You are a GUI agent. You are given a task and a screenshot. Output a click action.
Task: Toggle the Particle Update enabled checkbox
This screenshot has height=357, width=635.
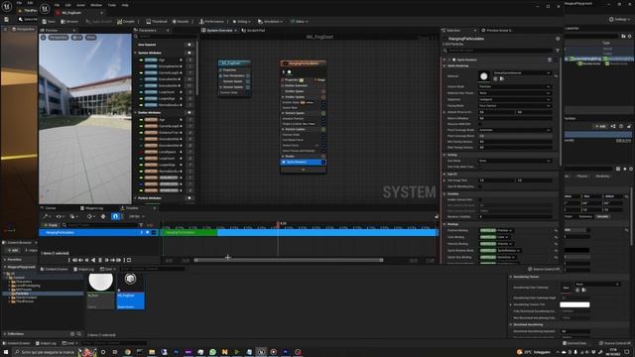click(323, 130)
